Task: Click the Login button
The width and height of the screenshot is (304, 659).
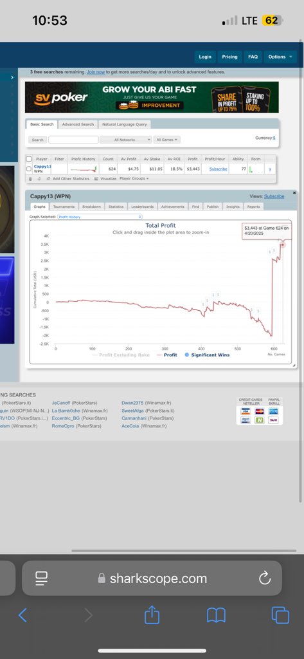Action: (205, 57)
